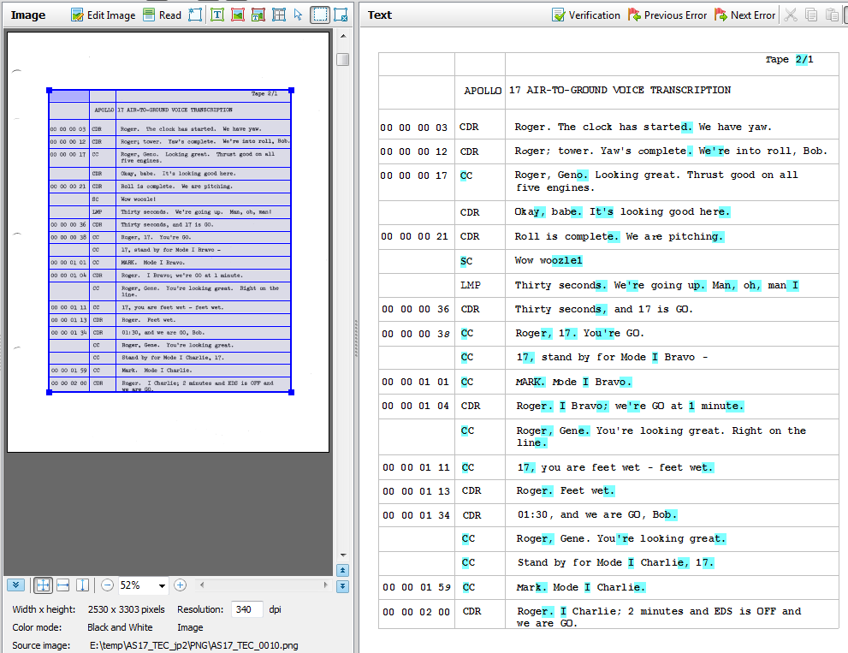Zoom out with the minus button

[107, 585]
